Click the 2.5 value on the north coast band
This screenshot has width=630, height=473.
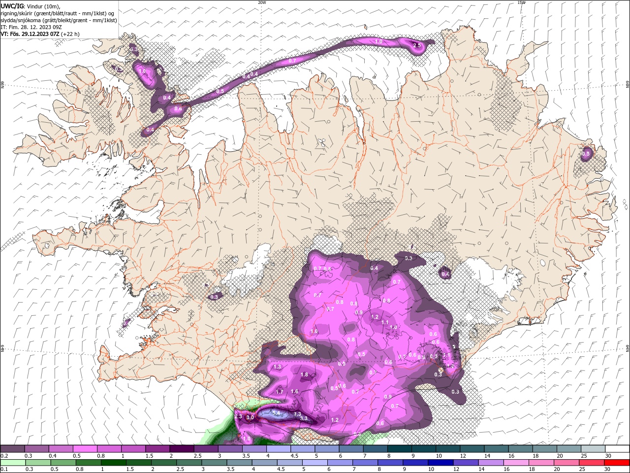click(x=417, y=46)
